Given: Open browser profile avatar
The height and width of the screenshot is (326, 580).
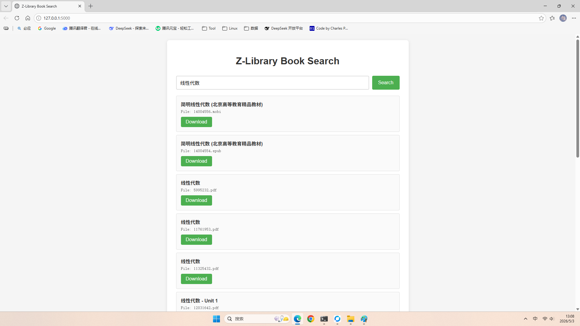Looking at the screenshot, I should point(563,18).
